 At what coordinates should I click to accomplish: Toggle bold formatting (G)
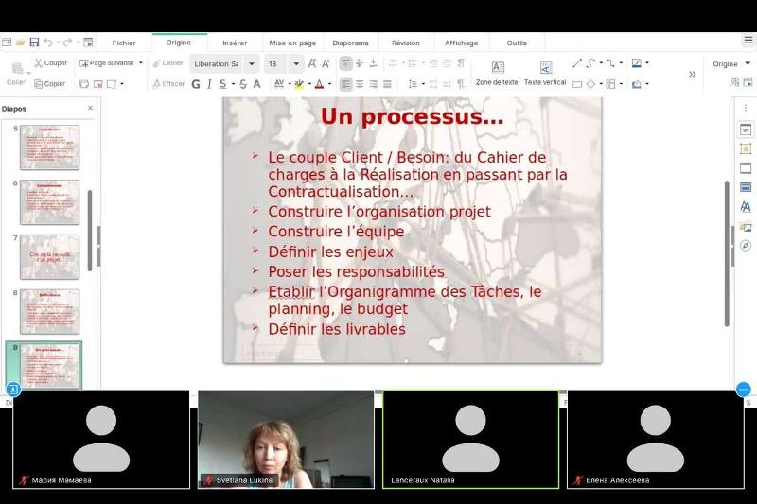[196, 84]
